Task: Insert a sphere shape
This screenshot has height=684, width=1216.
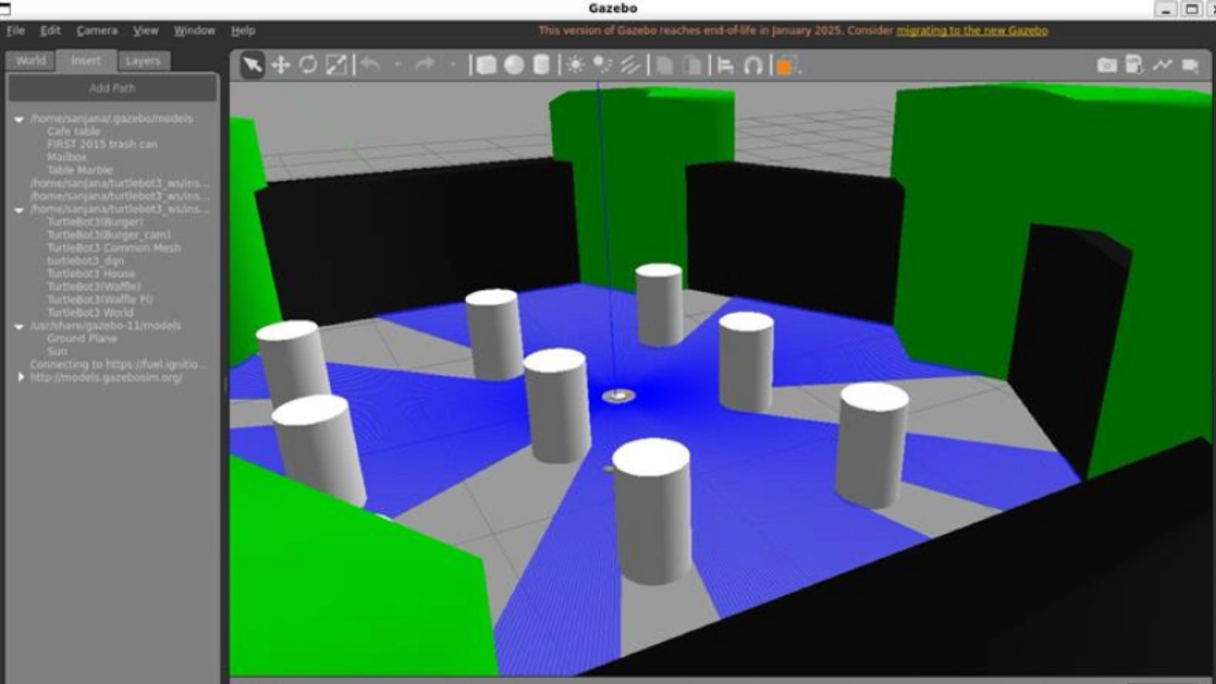Action: point(514,65)
